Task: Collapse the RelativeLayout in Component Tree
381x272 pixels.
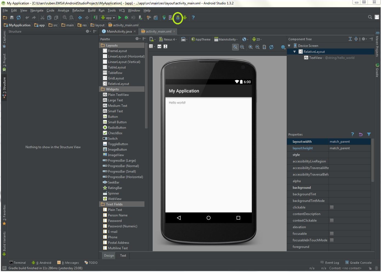Action: 294,51
